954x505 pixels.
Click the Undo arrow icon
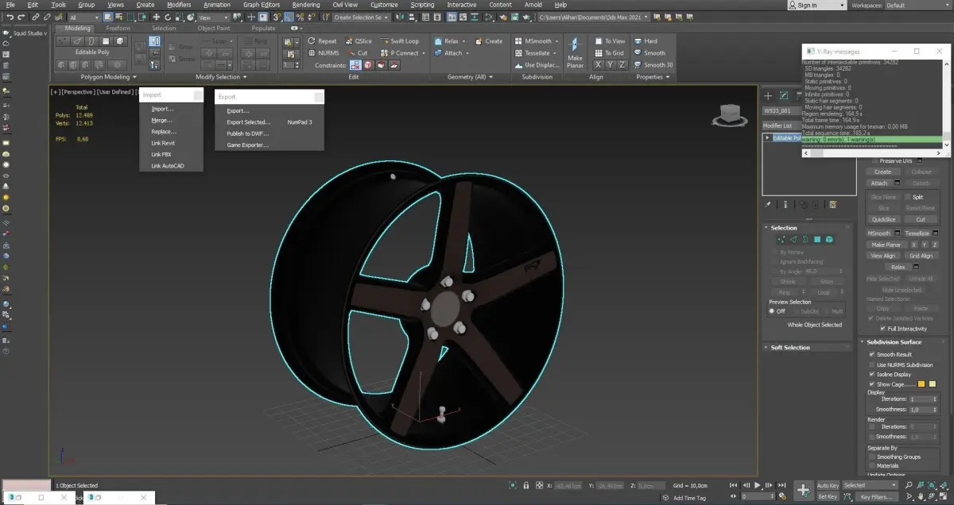tap(9, 17)
